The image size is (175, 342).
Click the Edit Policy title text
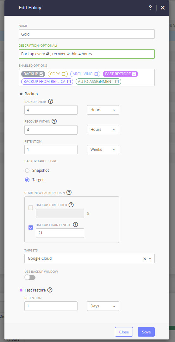(x=30, y=8)
